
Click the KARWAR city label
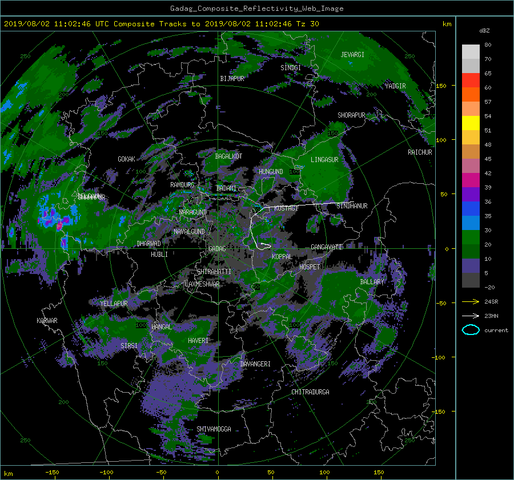[x=47, y=321]
